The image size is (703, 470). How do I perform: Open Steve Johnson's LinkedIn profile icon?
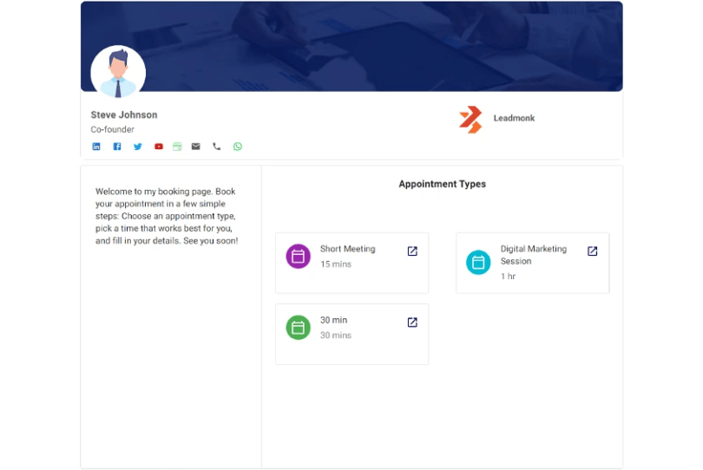tap(96, 147)
